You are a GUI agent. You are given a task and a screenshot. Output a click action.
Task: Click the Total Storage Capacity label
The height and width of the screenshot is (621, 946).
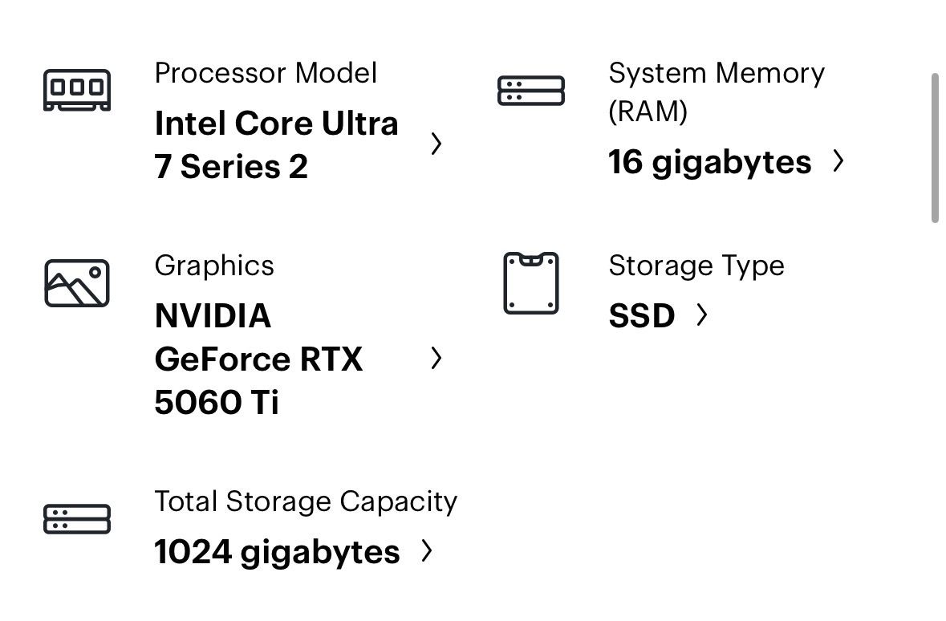[x=306, y=501]
